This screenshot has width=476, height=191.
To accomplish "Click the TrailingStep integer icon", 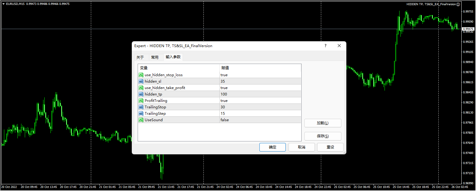I will [141, 114].
